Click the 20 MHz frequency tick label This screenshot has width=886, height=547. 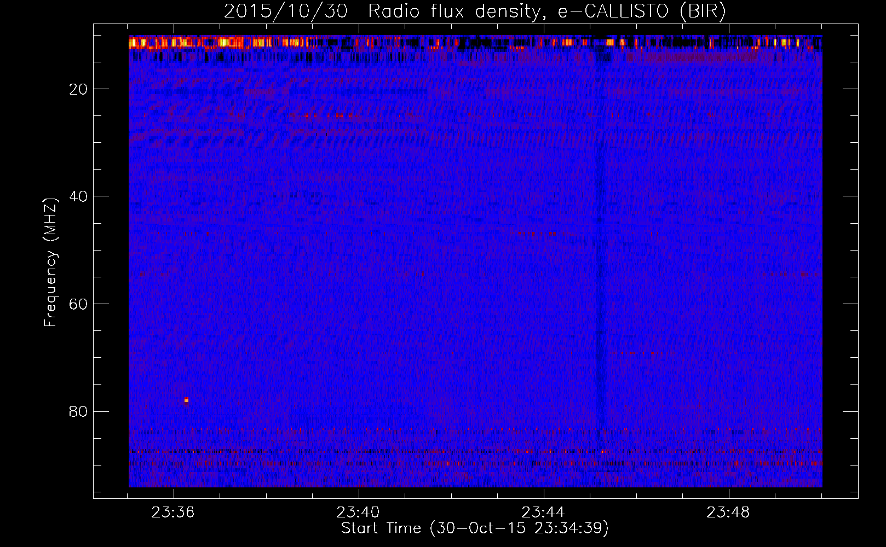point(79,89)
